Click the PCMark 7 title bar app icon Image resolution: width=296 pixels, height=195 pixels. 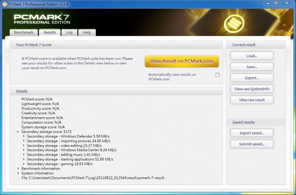[4, 4]
